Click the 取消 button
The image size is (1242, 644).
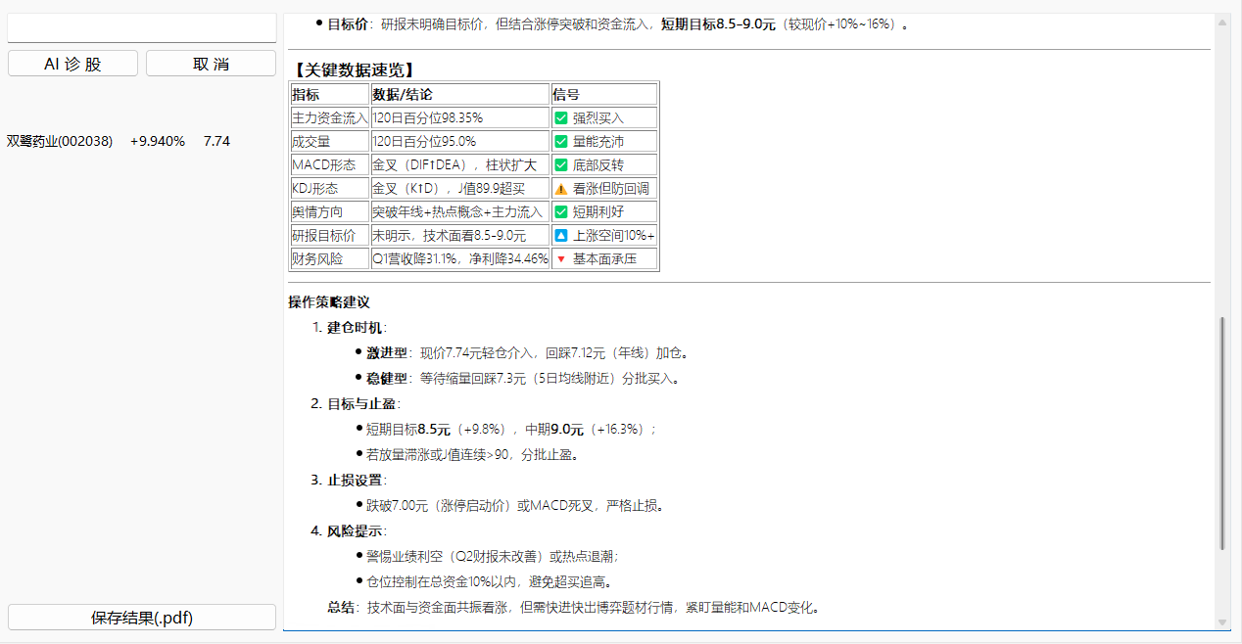point(211,62)
